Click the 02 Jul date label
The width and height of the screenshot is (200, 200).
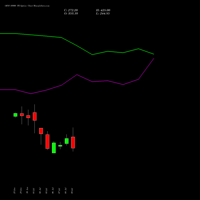[x=40, y=191]
